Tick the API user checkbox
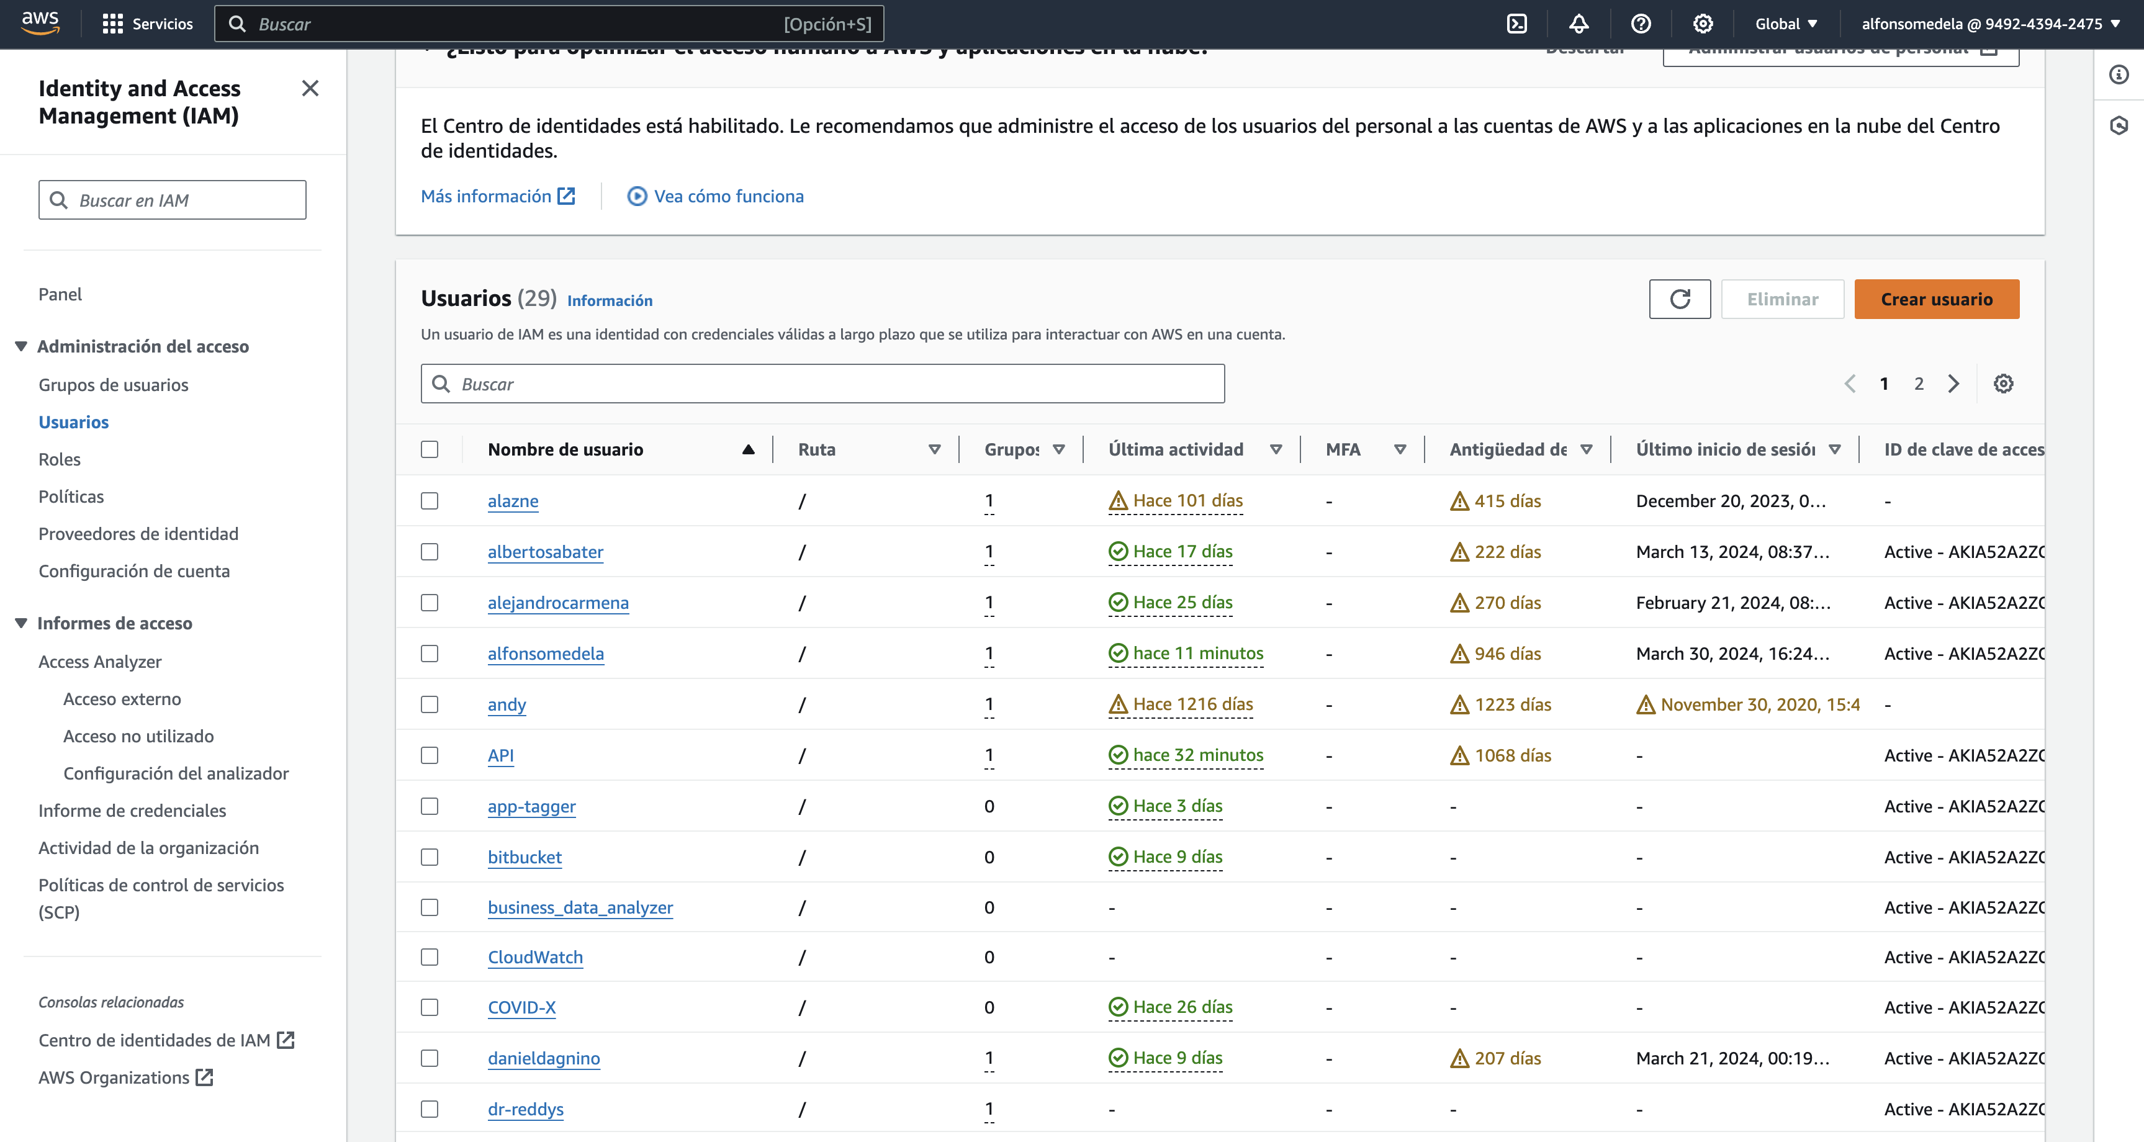Screen dimensions: 2144x1142 [430, 756]
